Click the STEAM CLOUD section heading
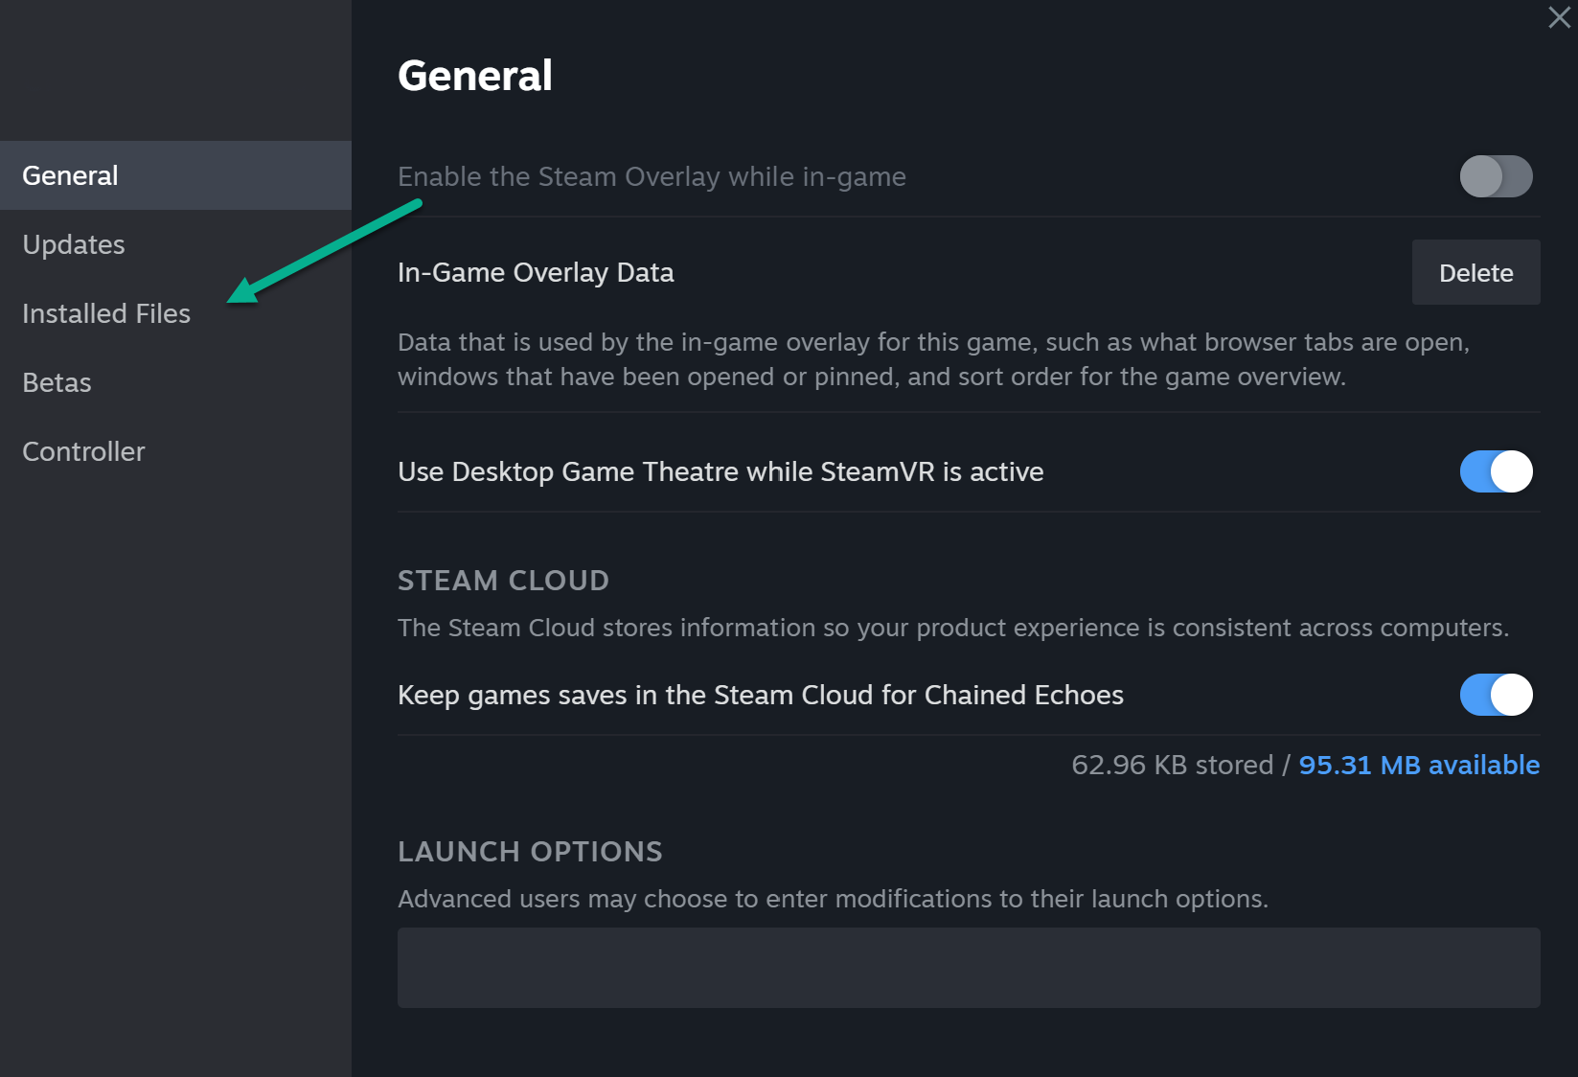The width and height of the screenshot is (1578, 1077). click(x=503, y=581)
